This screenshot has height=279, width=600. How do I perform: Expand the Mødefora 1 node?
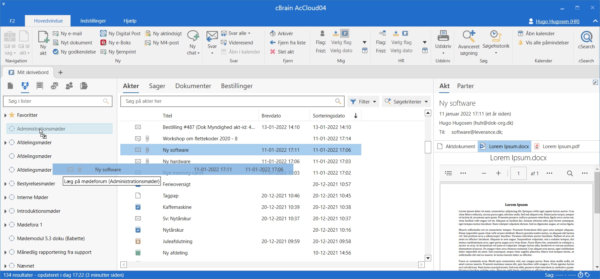click(x=5, y=225)
